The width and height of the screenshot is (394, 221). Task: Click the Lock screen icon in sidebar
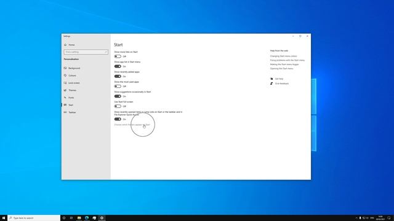click(65, 83)
